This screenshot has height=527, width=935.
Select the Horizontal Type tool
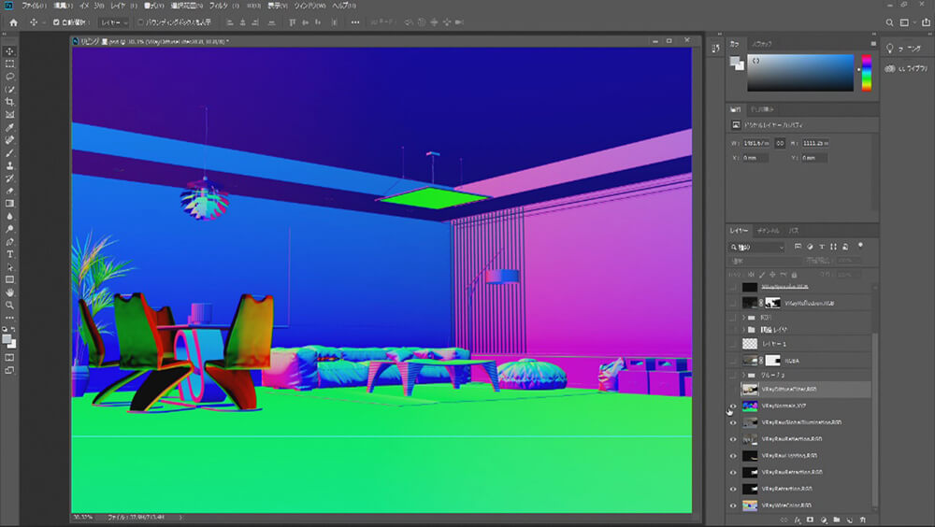coord(9,254)
